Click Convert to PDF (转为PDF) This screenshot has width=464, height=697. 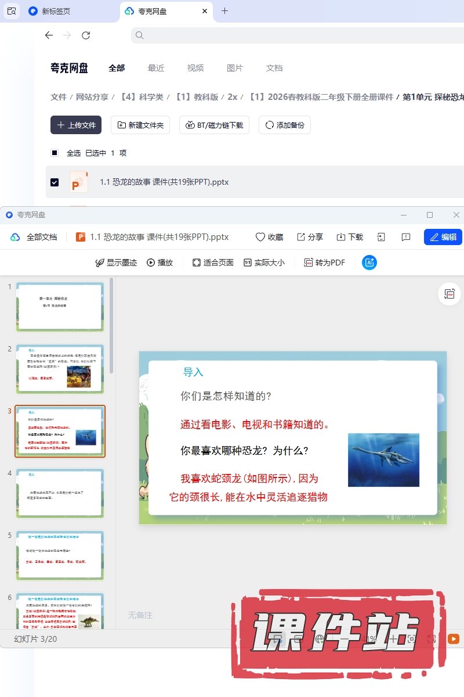click(324, 263)
